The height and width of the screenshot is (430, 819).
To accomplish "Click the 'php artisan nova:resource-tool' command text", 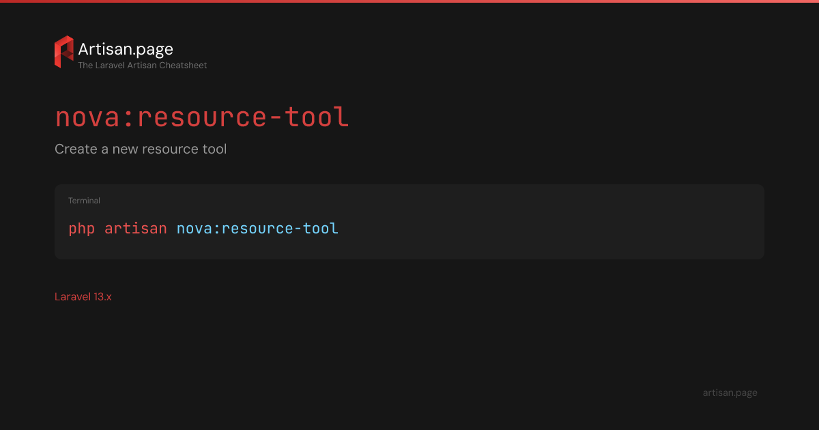I will coord(203,228).
